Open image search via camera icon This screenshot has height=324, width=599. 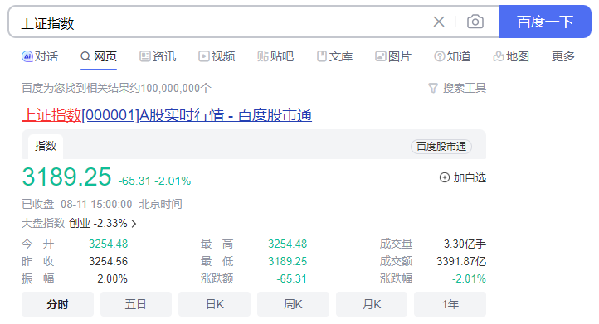coord(475,22)
